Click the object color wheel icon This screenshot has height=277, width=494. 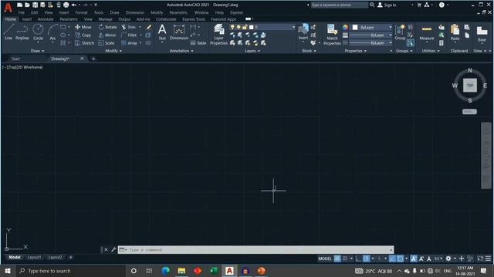(345, 28)
